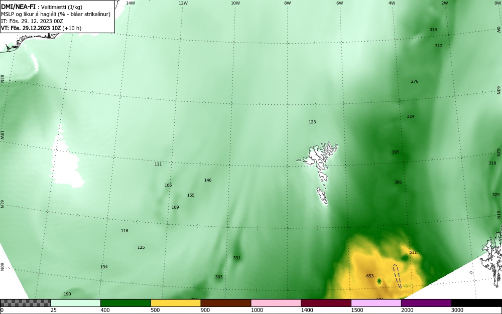Click the CAPE value '653' in yellow area
The height and width of the screenshot is (314, 502).
[370, 276]
